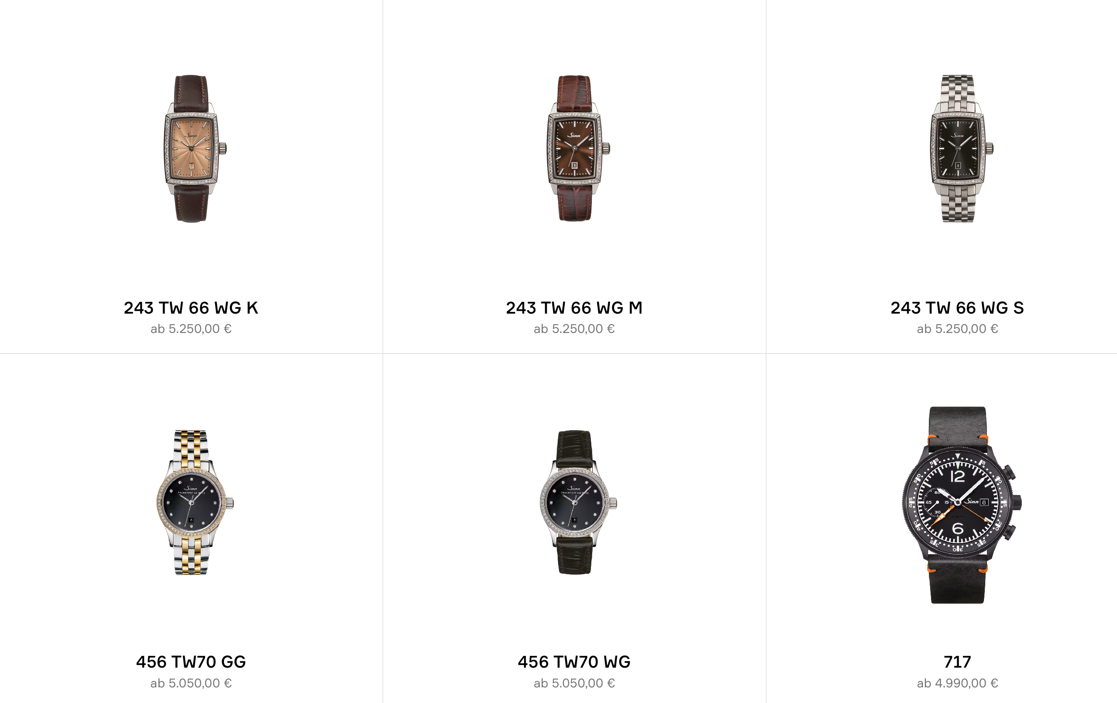
Task: Open the 456 TW70 WG watch image
Action: tap(578, 503)
